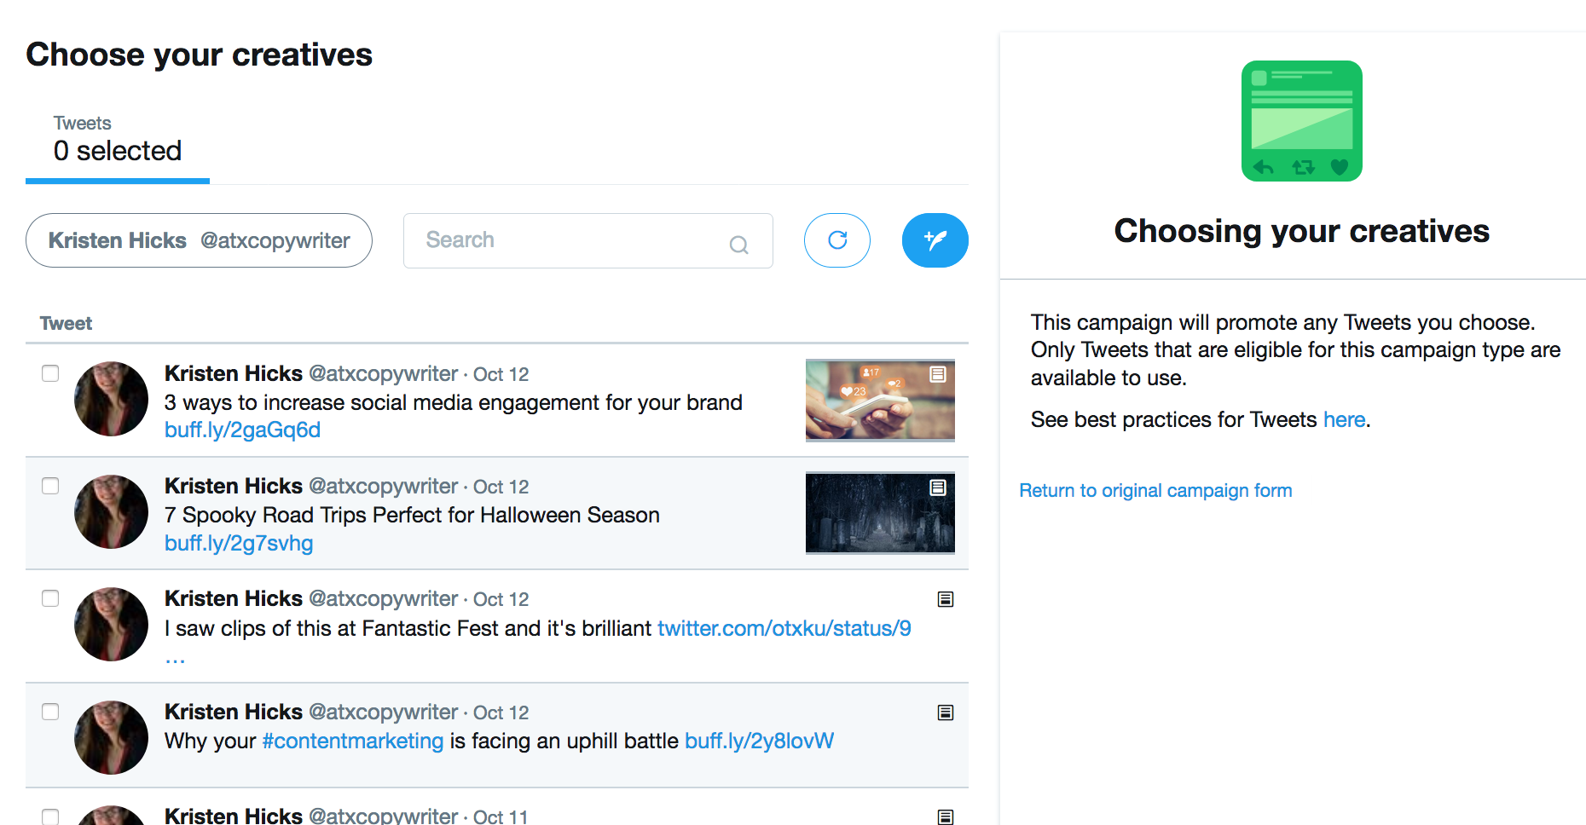Click the card icon on the Fantastic Fest tweet

pos(945,599)
